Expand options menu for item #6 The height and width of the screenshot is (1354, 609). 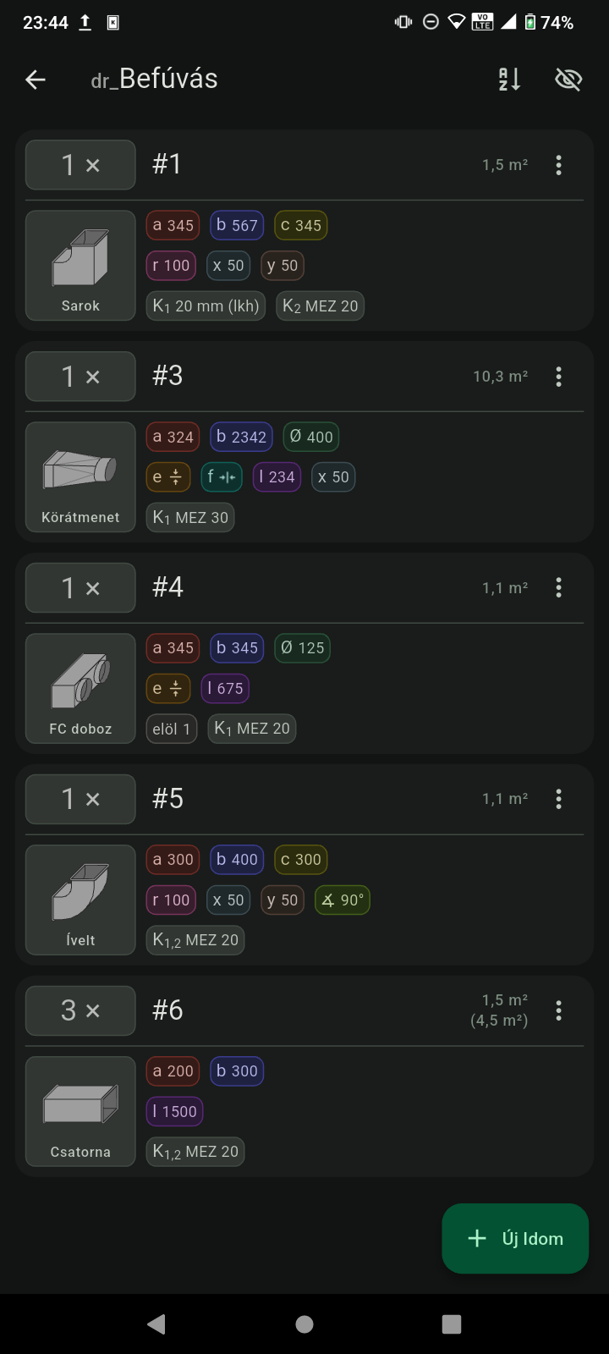coord(558,1010)
